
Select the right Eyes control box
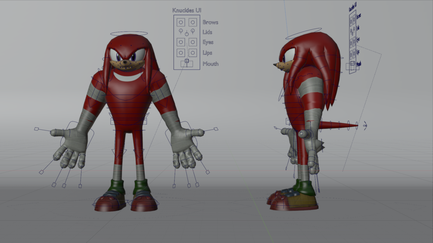tap(193, 42)
